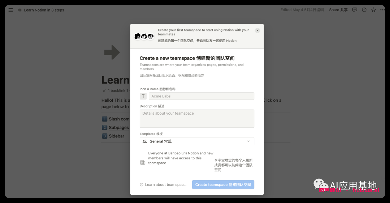390x203 pixels.
Task: Click the Create teamspace button
Action: tap(223, 185)
